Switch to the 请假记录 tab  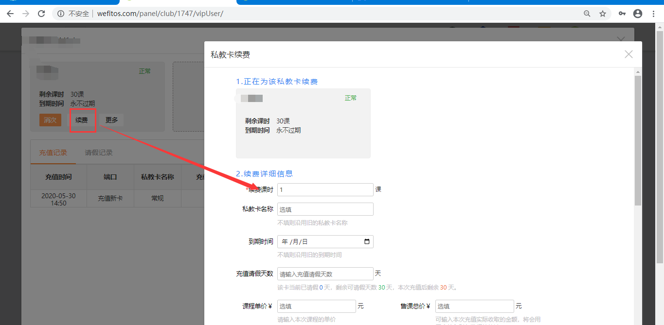click(x=99, y=153)
